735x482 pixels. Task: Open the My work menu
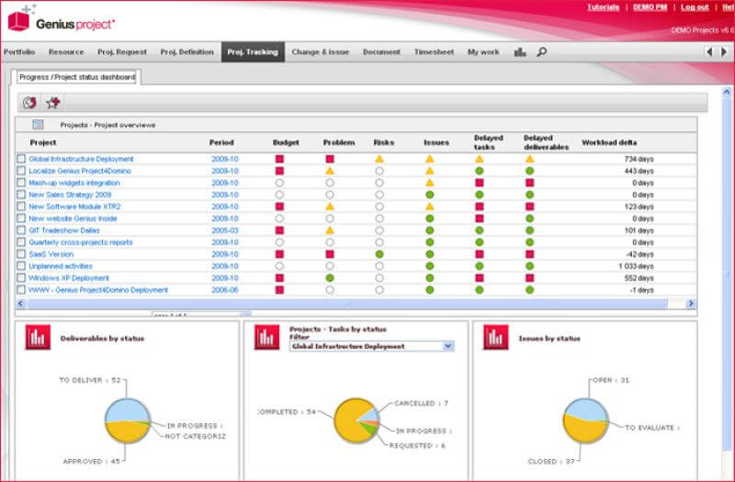[x=483, y=52]
